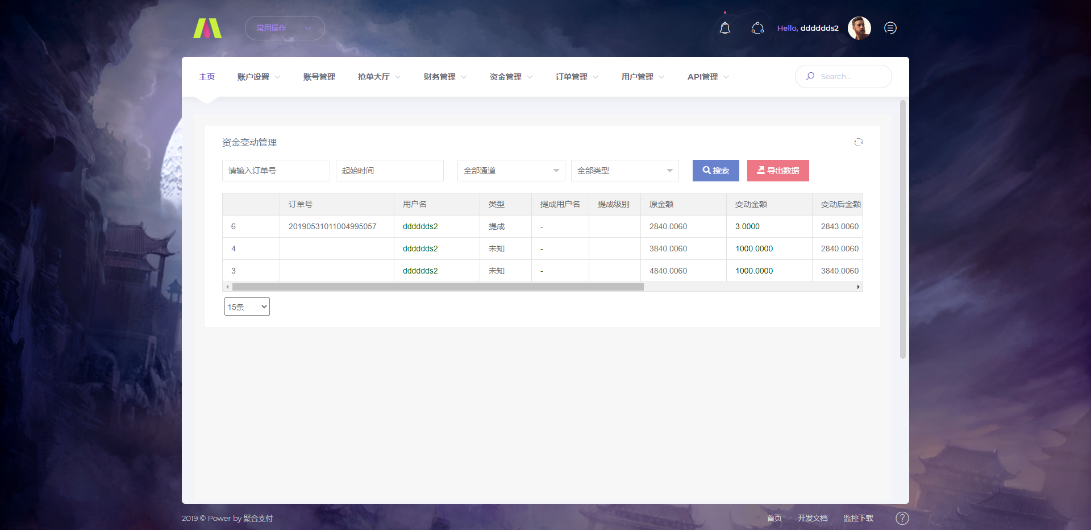
Task: Open the 全部通道 select box
Action: [511, 171]
